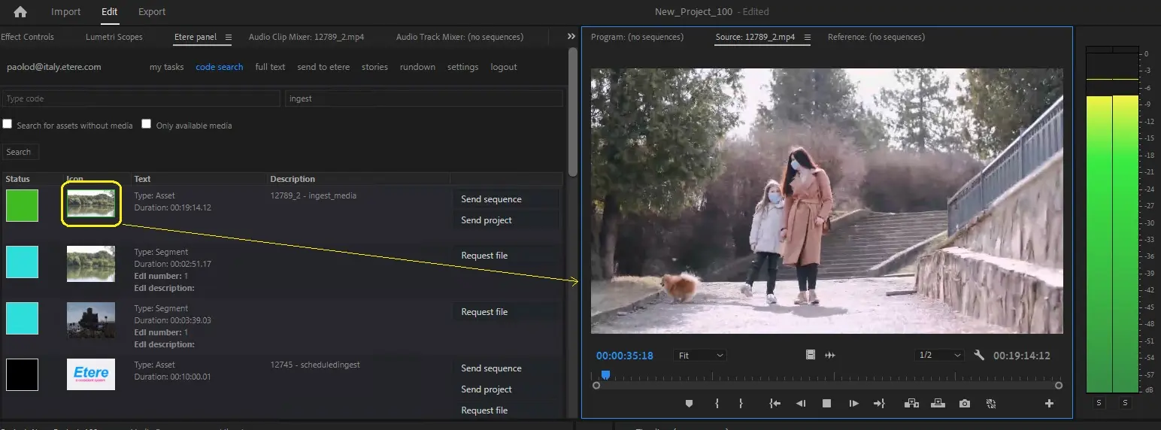The image size is (1161, 430).
Task: Click Drag Video Only filmstrip icon
Action: coord(811,356)
